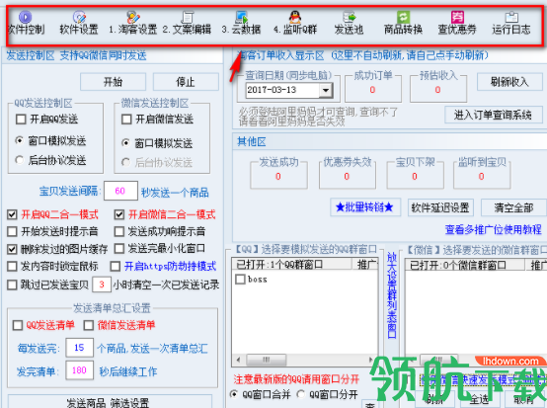Enable 发内容时锁定鼠标 checkbox

[x=12, y=267]
